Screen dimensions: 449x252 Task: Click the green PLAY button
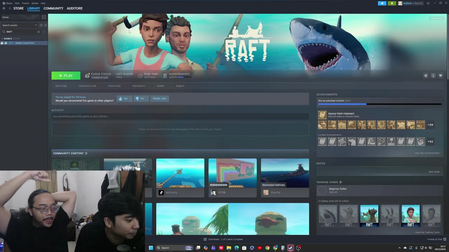[66, 76]
